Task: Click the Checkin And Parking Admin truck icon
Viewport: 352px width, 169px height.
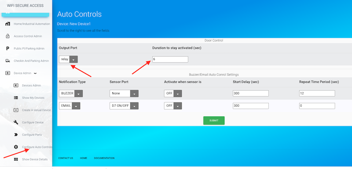Action: pos(7,61)
